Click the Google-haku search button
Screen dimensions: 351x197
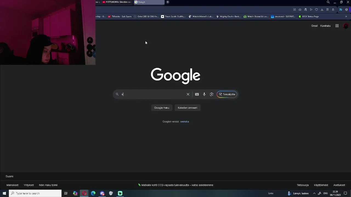point(162,108)
